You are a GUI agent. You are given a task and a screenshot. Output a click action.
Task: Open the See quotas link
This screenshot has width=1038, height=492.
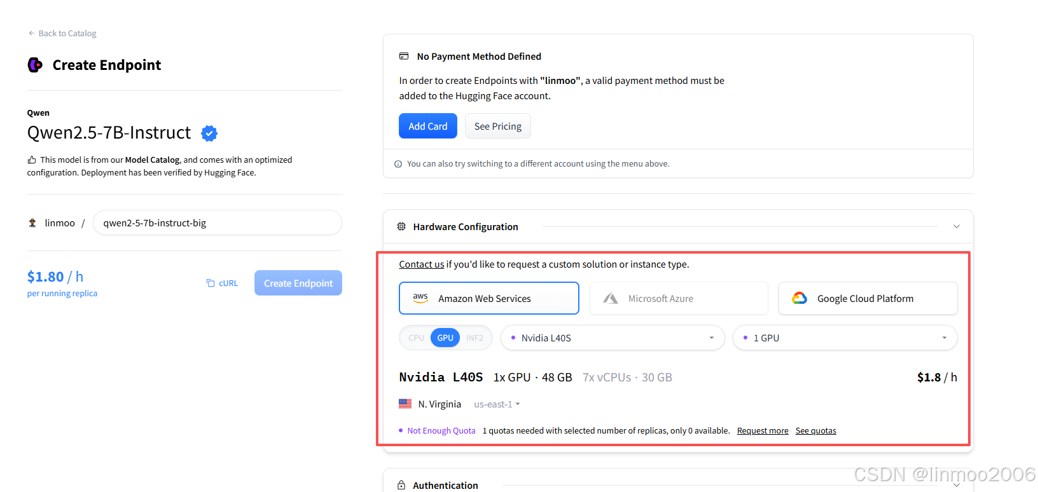[x=816, y=431]
